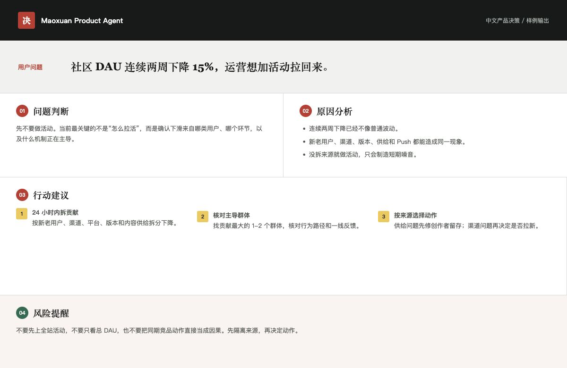Screen dimensions: 567x368
Task: Click the yellow step 2 badge
Action: pyautogui.click(x=203, y=217)
